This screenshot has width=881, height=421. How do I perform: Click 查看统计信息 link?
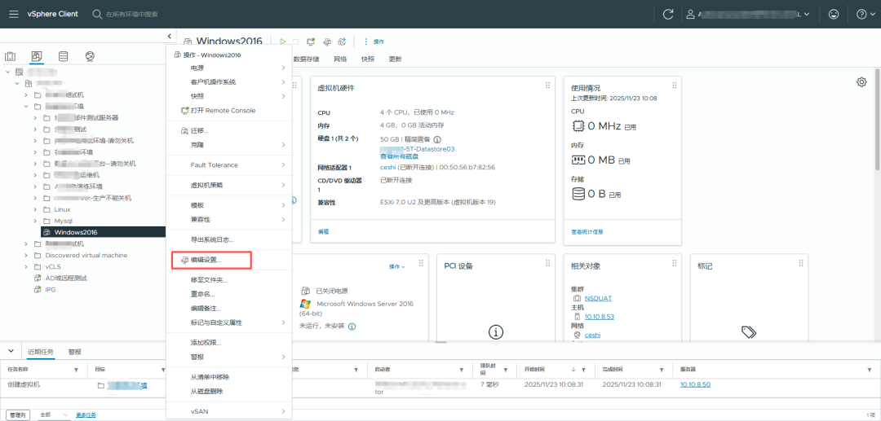tap(587, 231)
